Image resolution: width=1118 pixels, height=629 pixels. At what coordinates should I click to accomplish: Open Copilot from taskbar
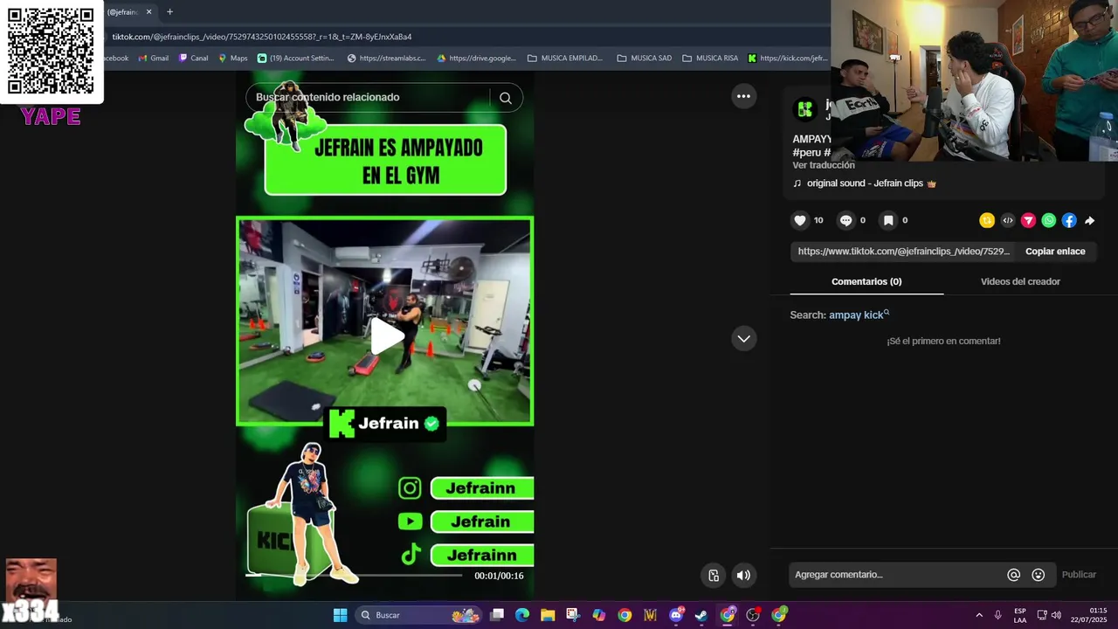[598, 615]
